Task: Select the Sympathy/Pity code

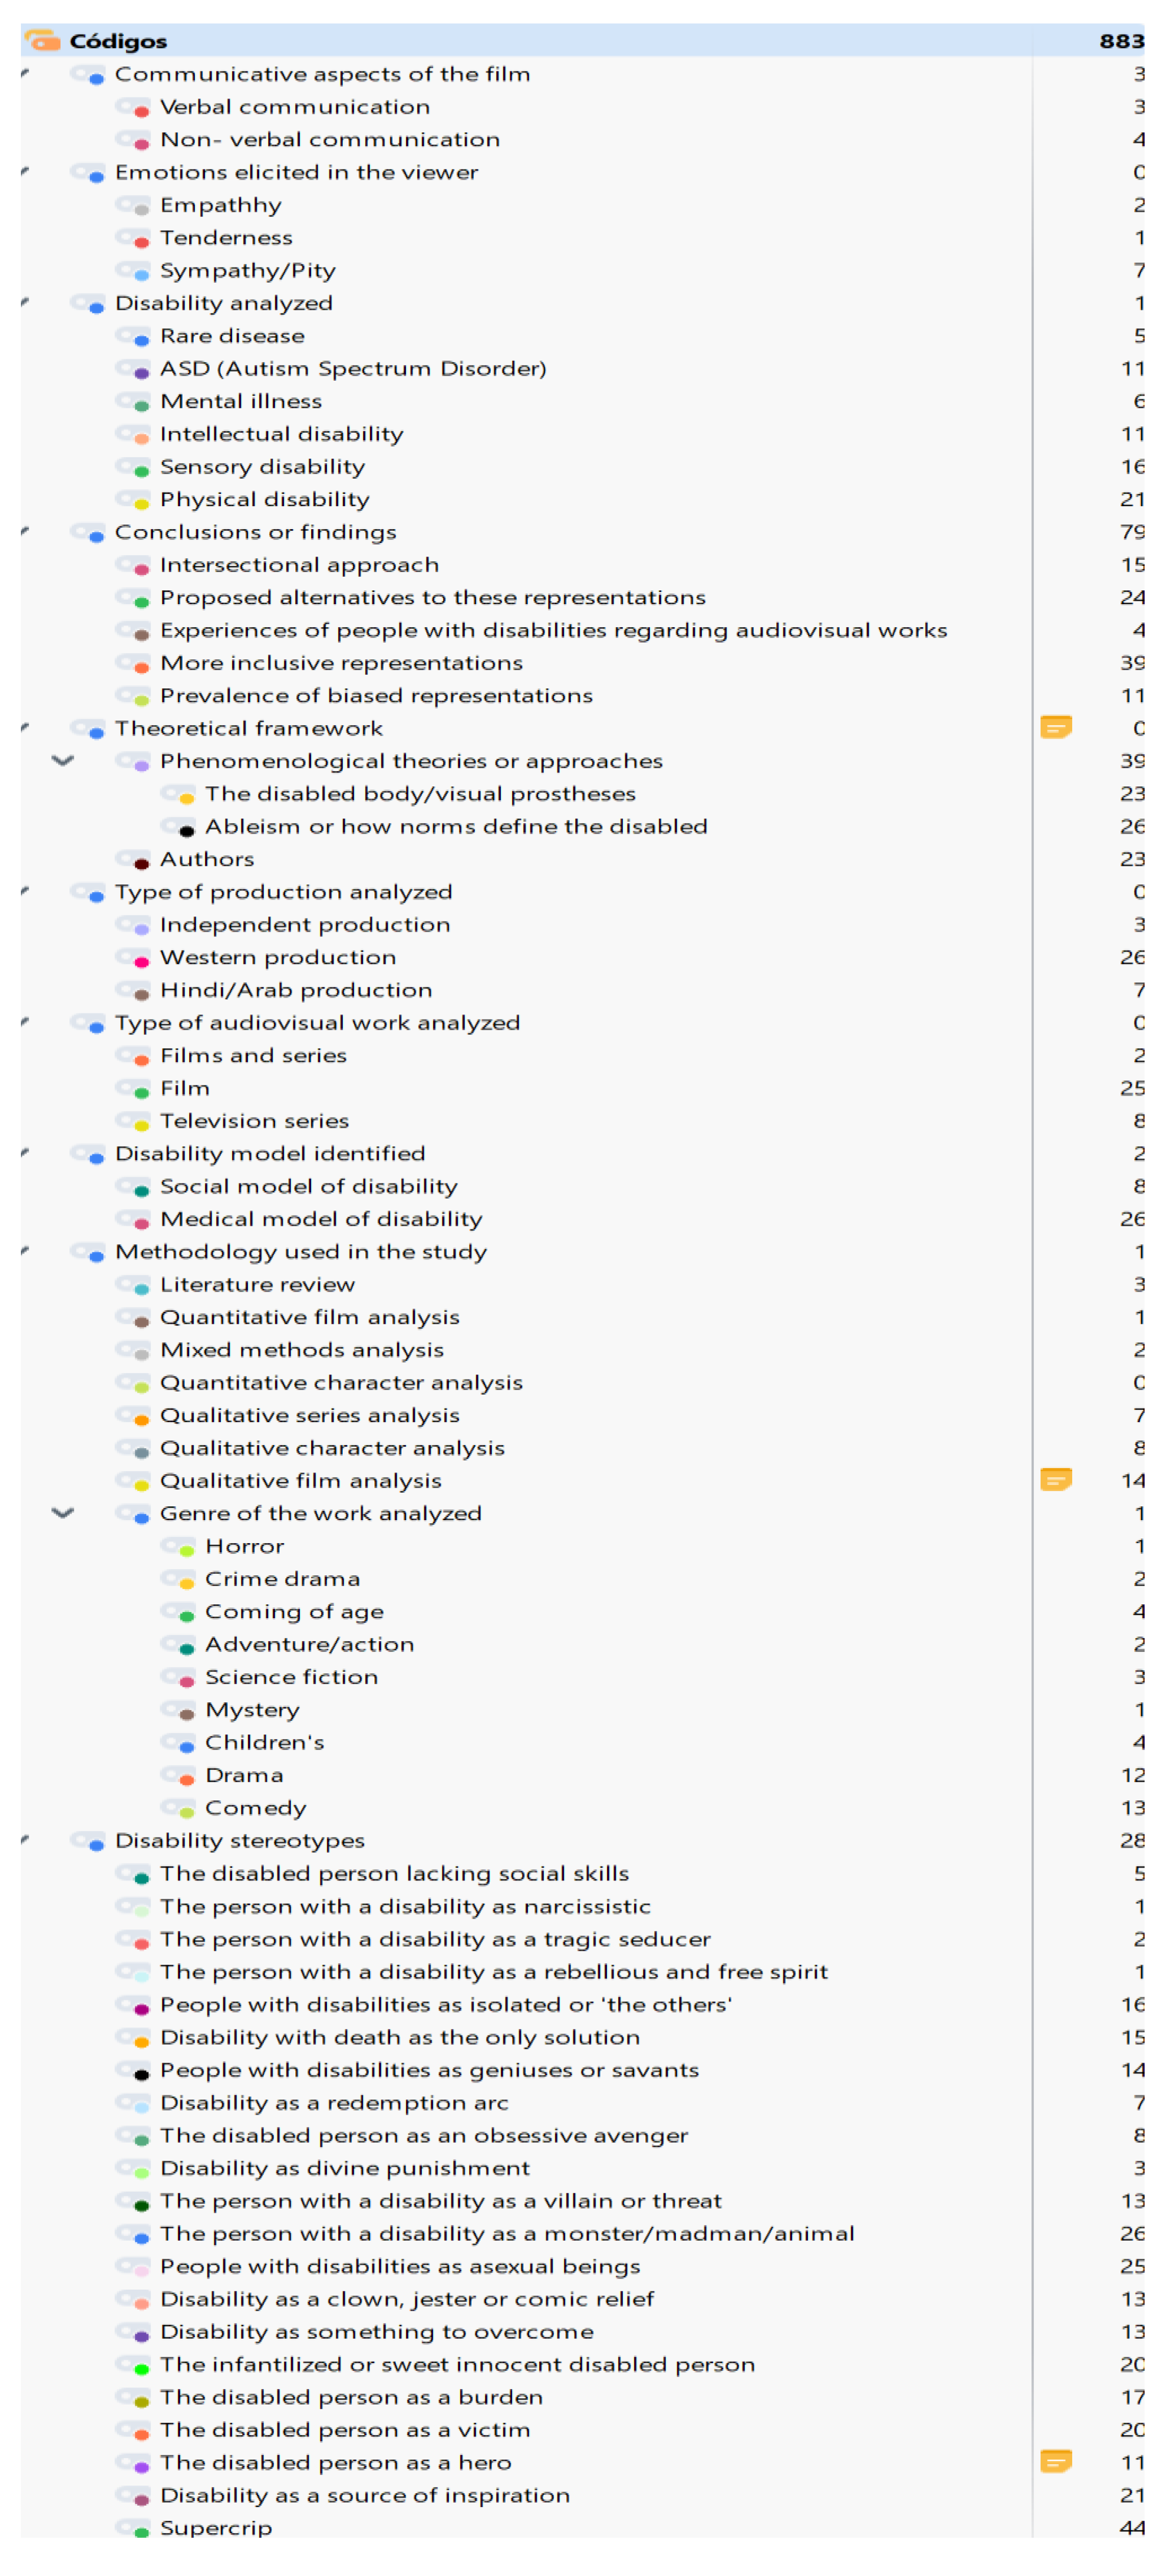Action: 247,270
